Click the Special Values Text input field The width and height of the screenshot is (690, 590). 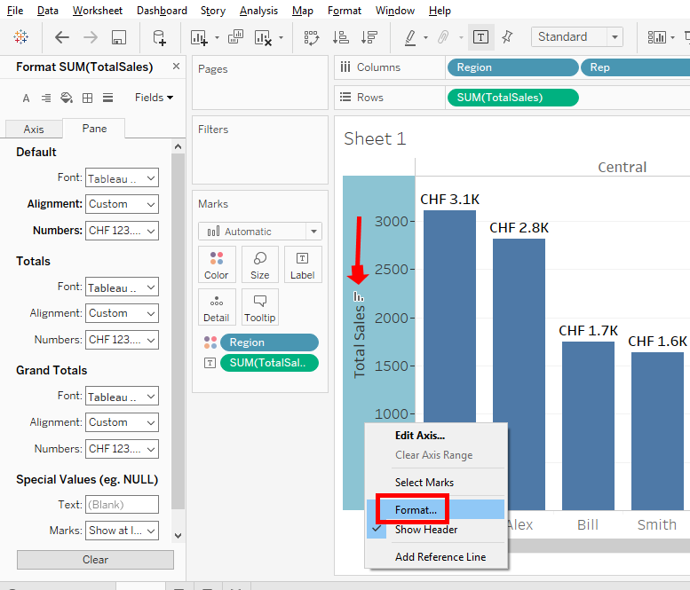[x=122, y=505]
